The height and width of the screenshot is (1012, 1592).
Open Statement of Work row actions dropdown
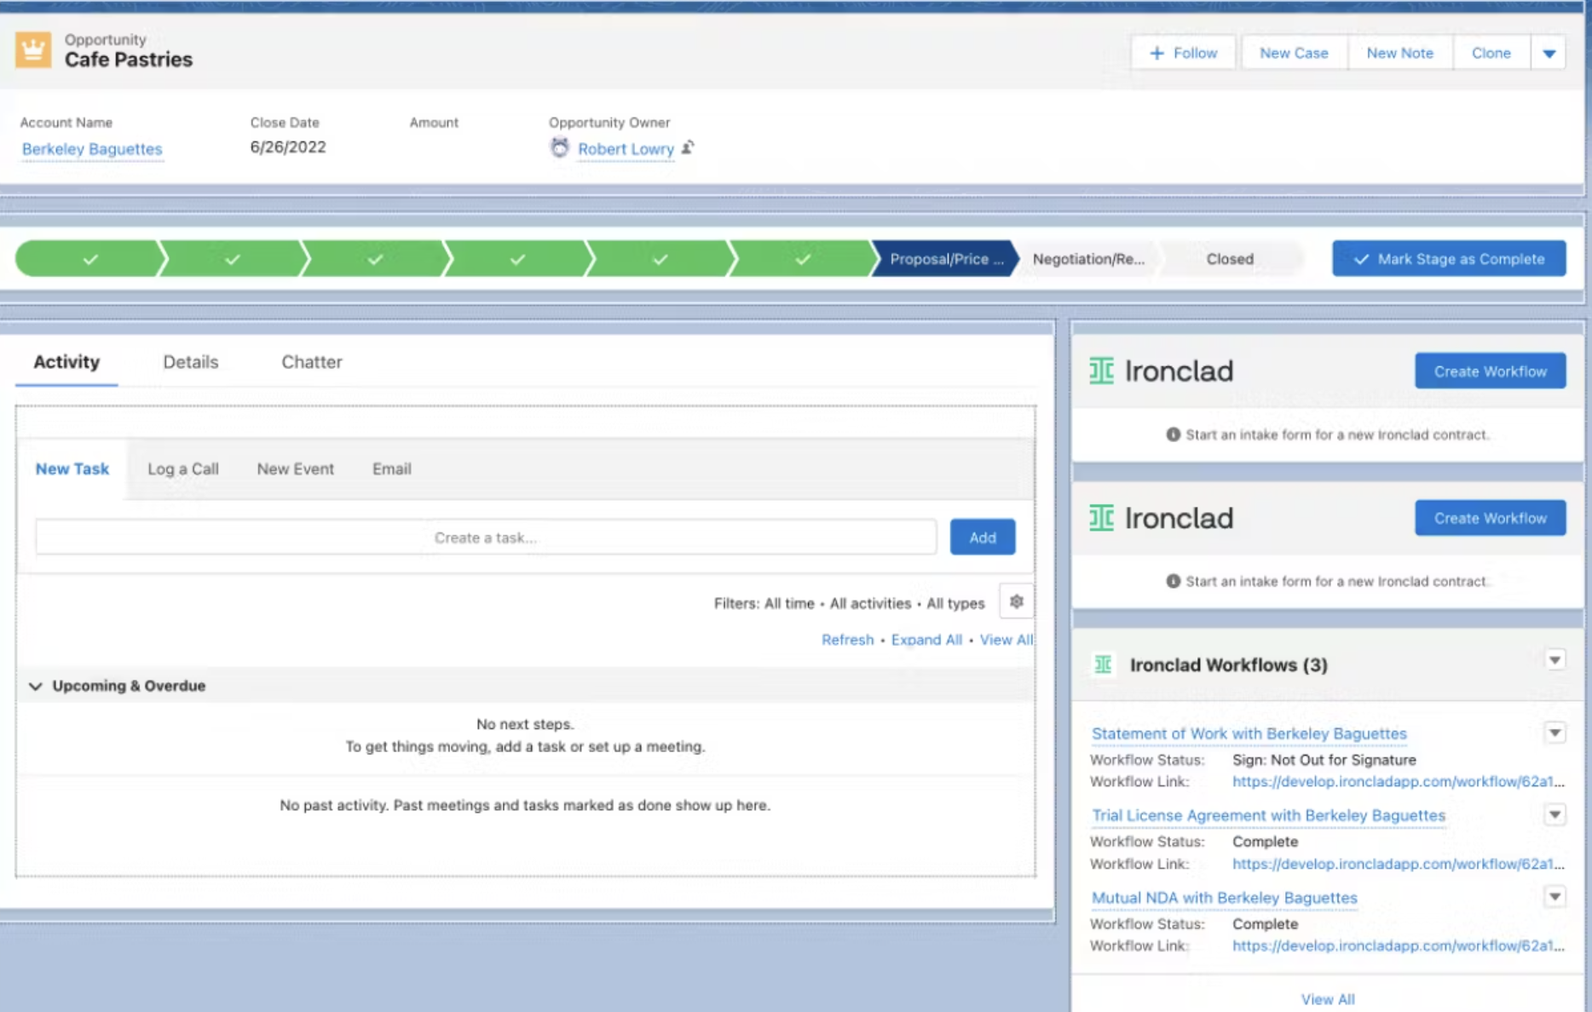[x=1555, y=733]
